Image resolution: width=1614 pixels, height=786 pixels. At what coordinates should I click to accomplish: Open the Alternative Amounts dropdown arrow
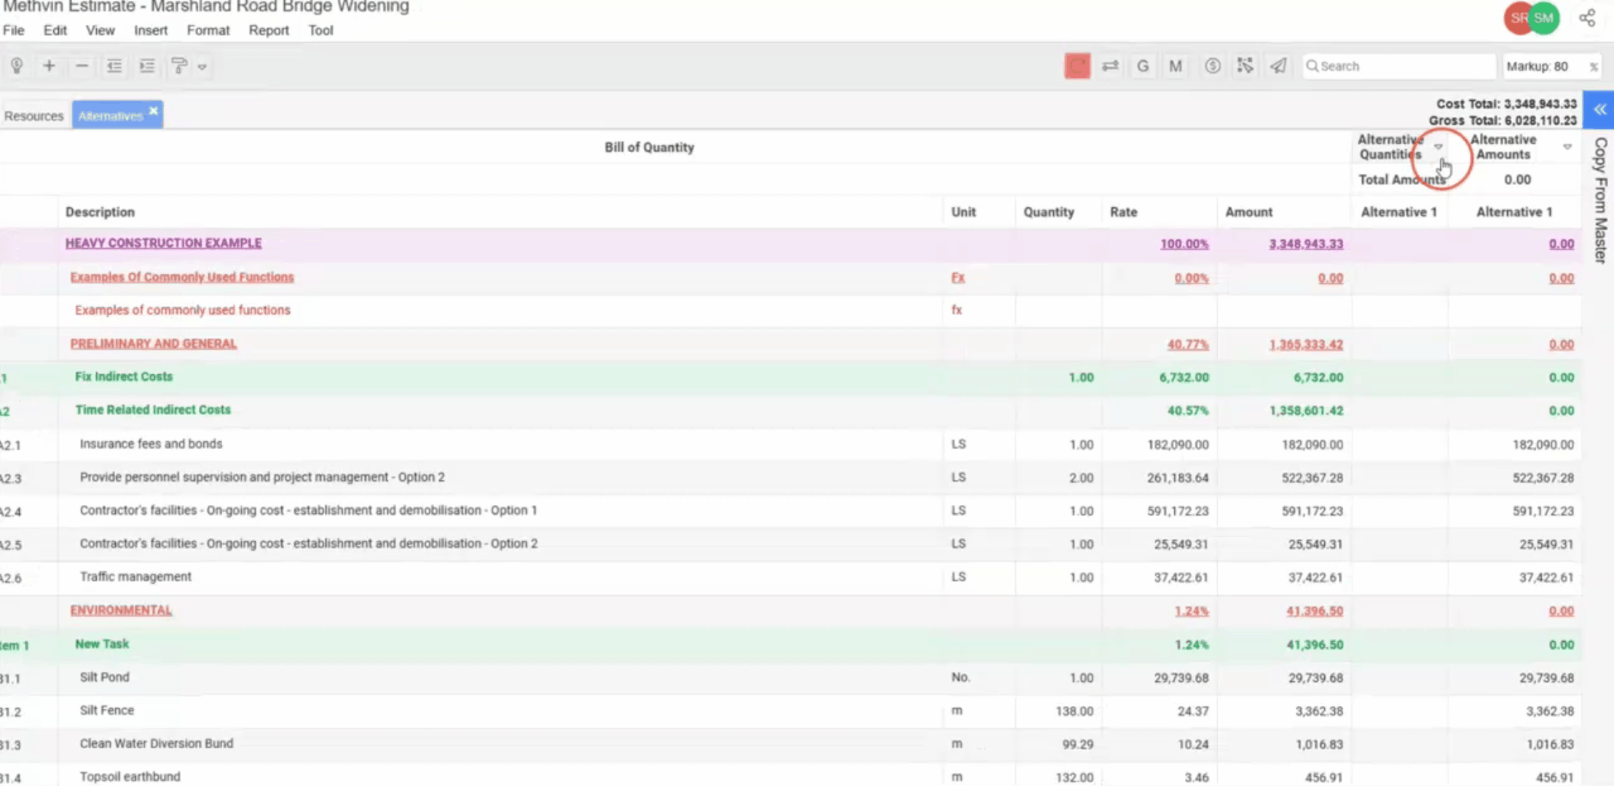click(1567, 146)
